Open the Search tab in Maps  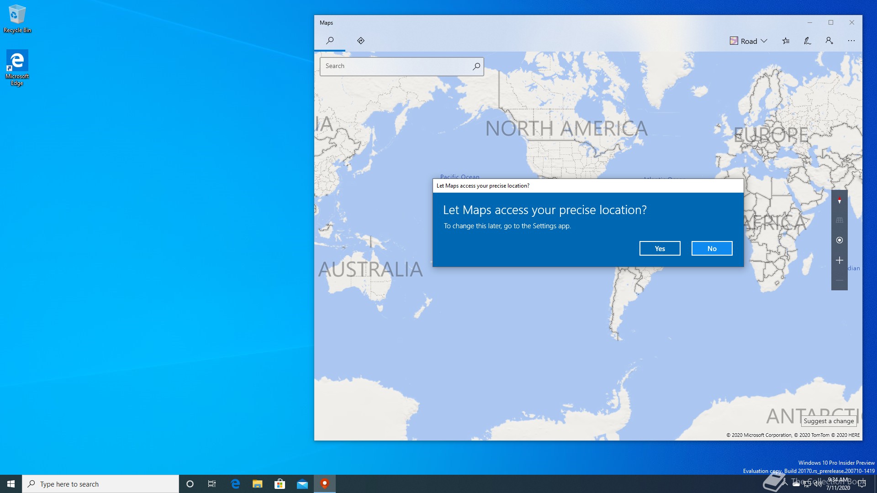(x=330, y=41)
